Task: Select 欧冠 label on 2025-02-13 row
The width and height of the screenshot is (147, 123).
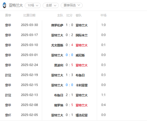Action: pyautogui.click(x=8, y=95)
